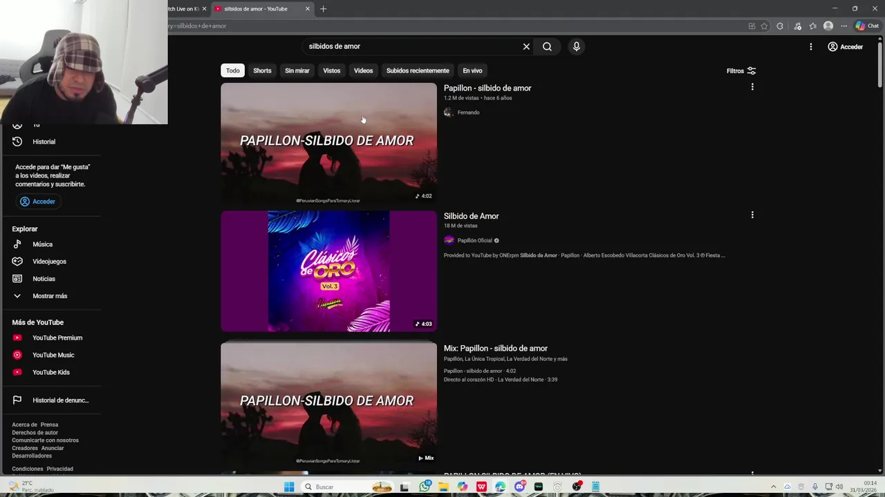Open File Explorer from the taskbar

click(443, 487)
